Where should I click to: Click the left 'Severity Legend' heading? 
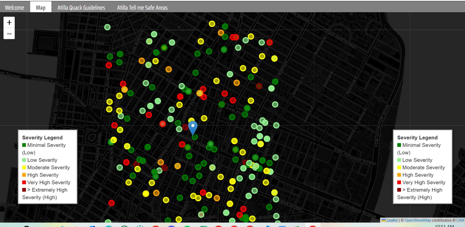(x=42, y=137)
